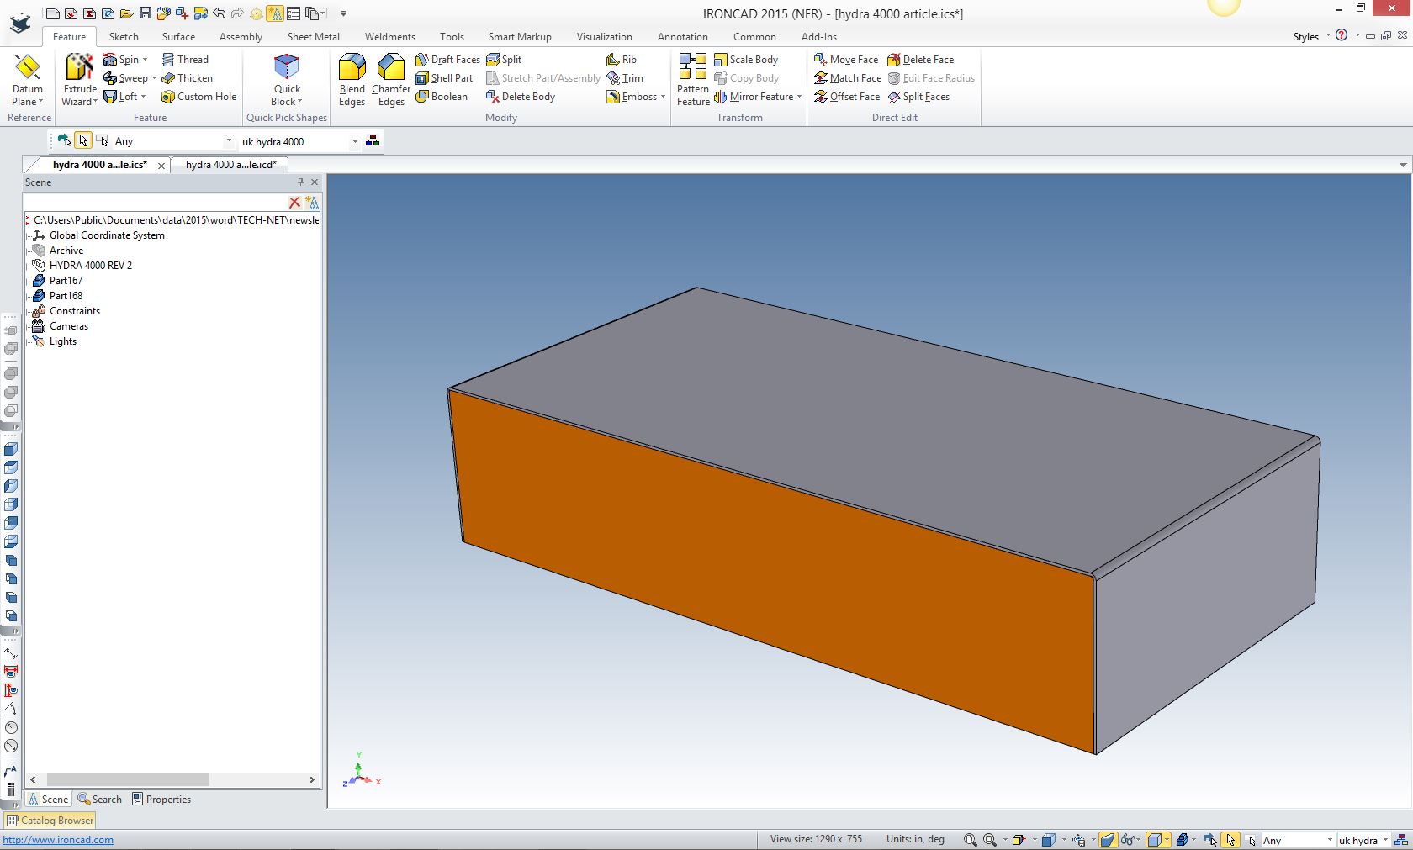Open the Any selection filter dropdown
This screenshot has width=1413, height=850.
click(x=229, y=141)
